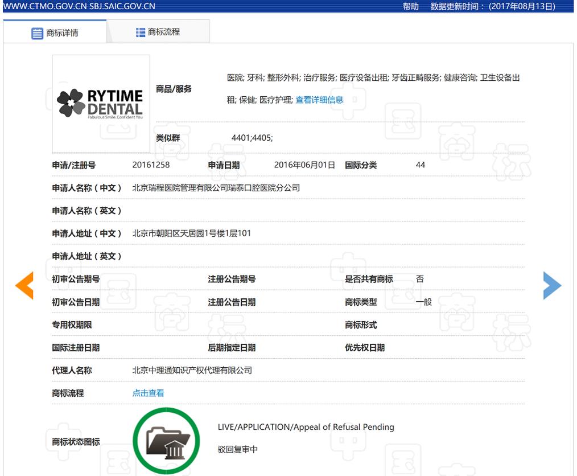Image resolution: width=577 pixels, height=476 pixels.
Task: Click the clover icon in the RYTIME DENTAL logo
Action: (71, 103)
